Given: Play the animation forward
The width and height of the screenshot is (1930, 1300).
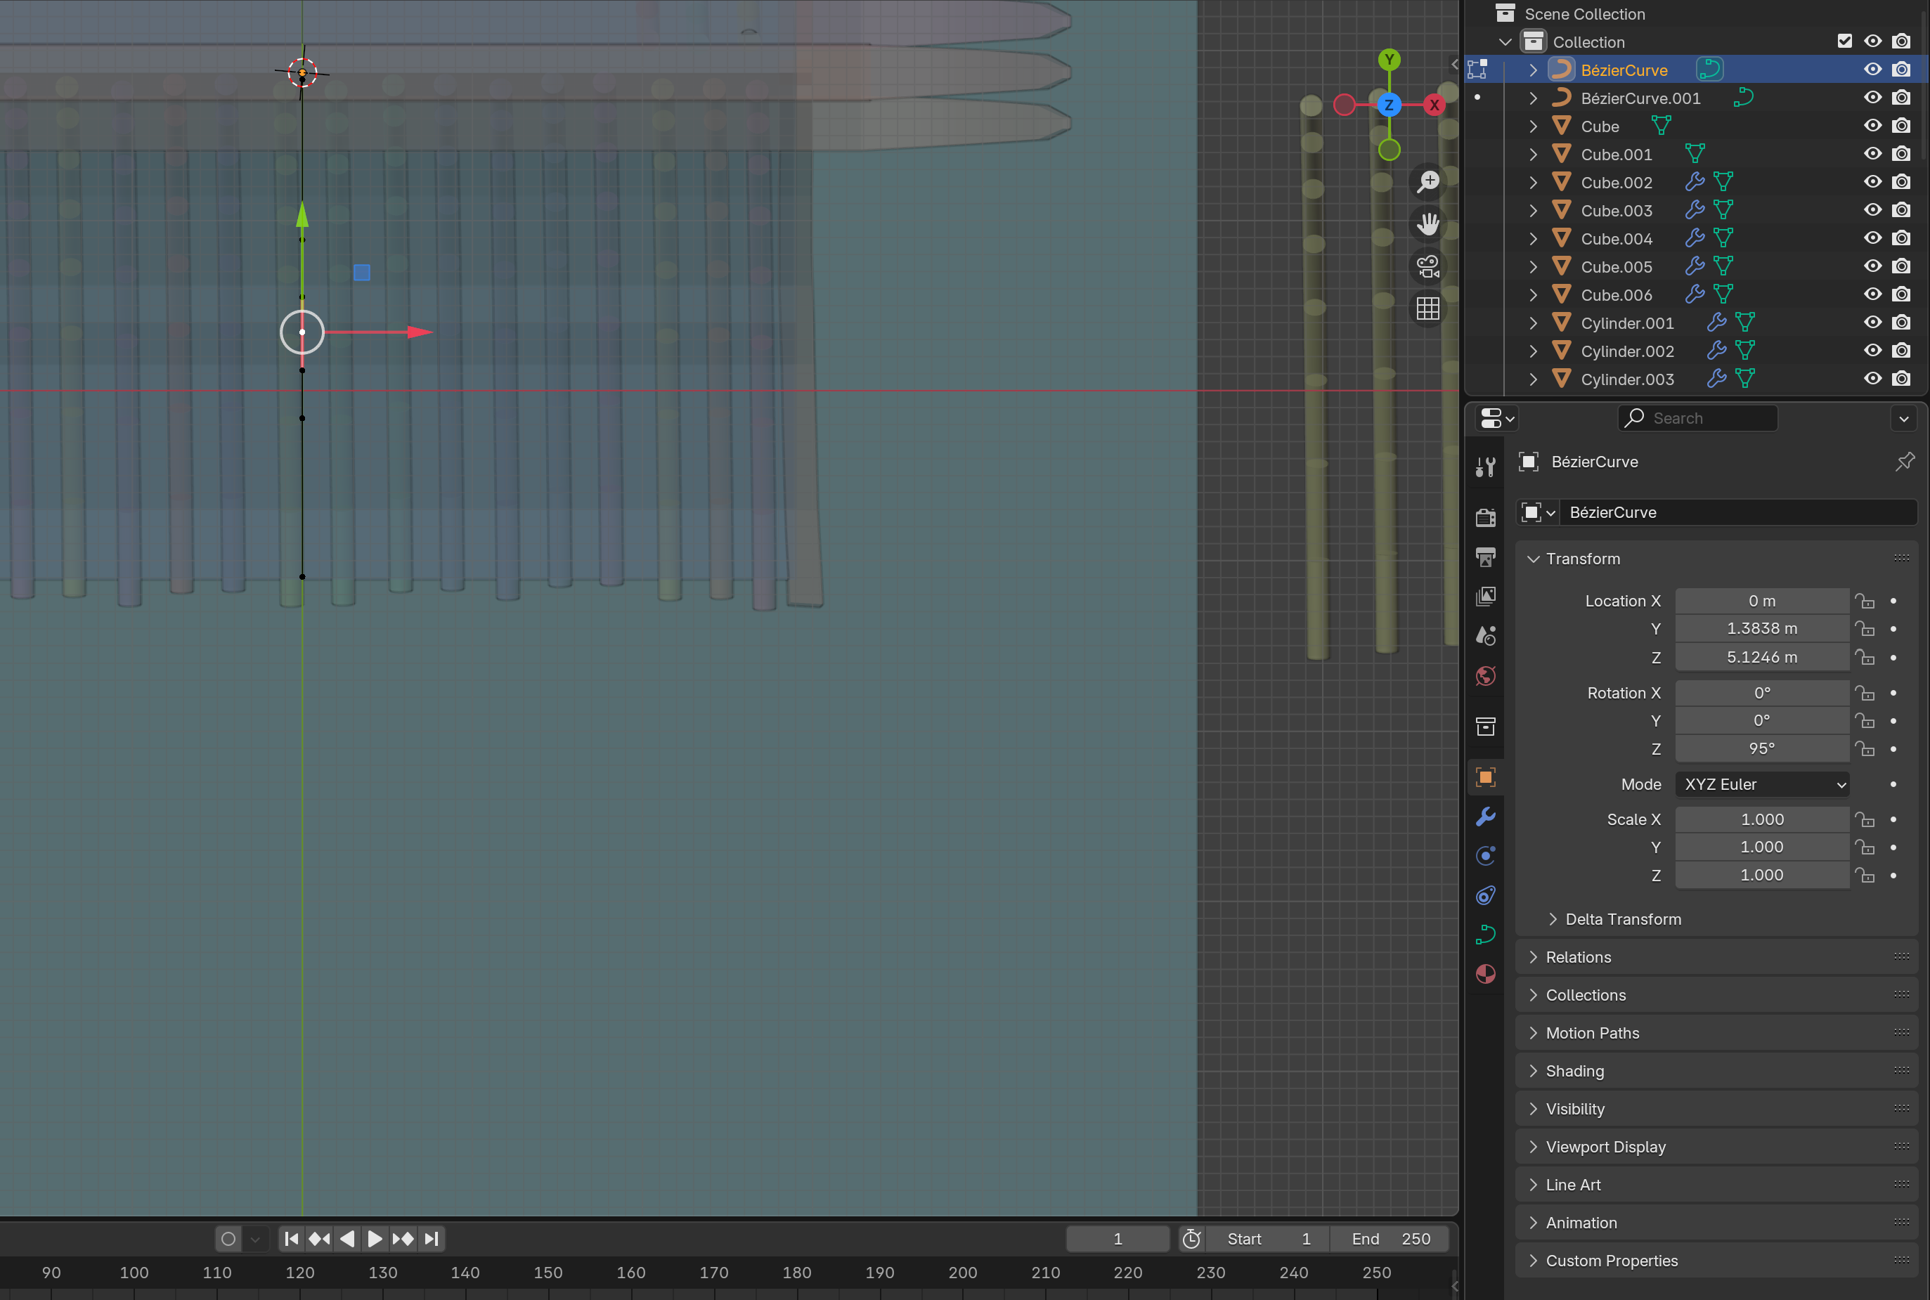Looking at the screenshot, I should coord(375,1239).
